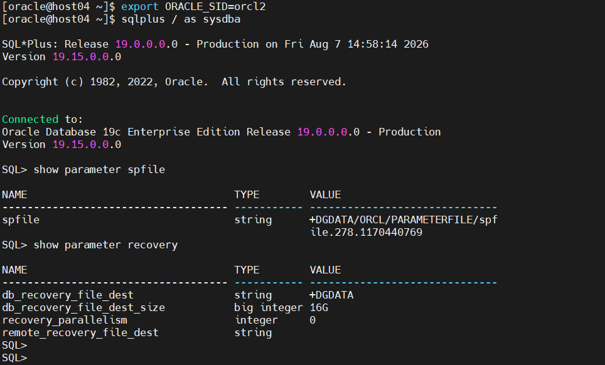Click the '0' value for recovery_parallelism
The height and width of the screenshot is (365, 605).
tap(313, 320)
